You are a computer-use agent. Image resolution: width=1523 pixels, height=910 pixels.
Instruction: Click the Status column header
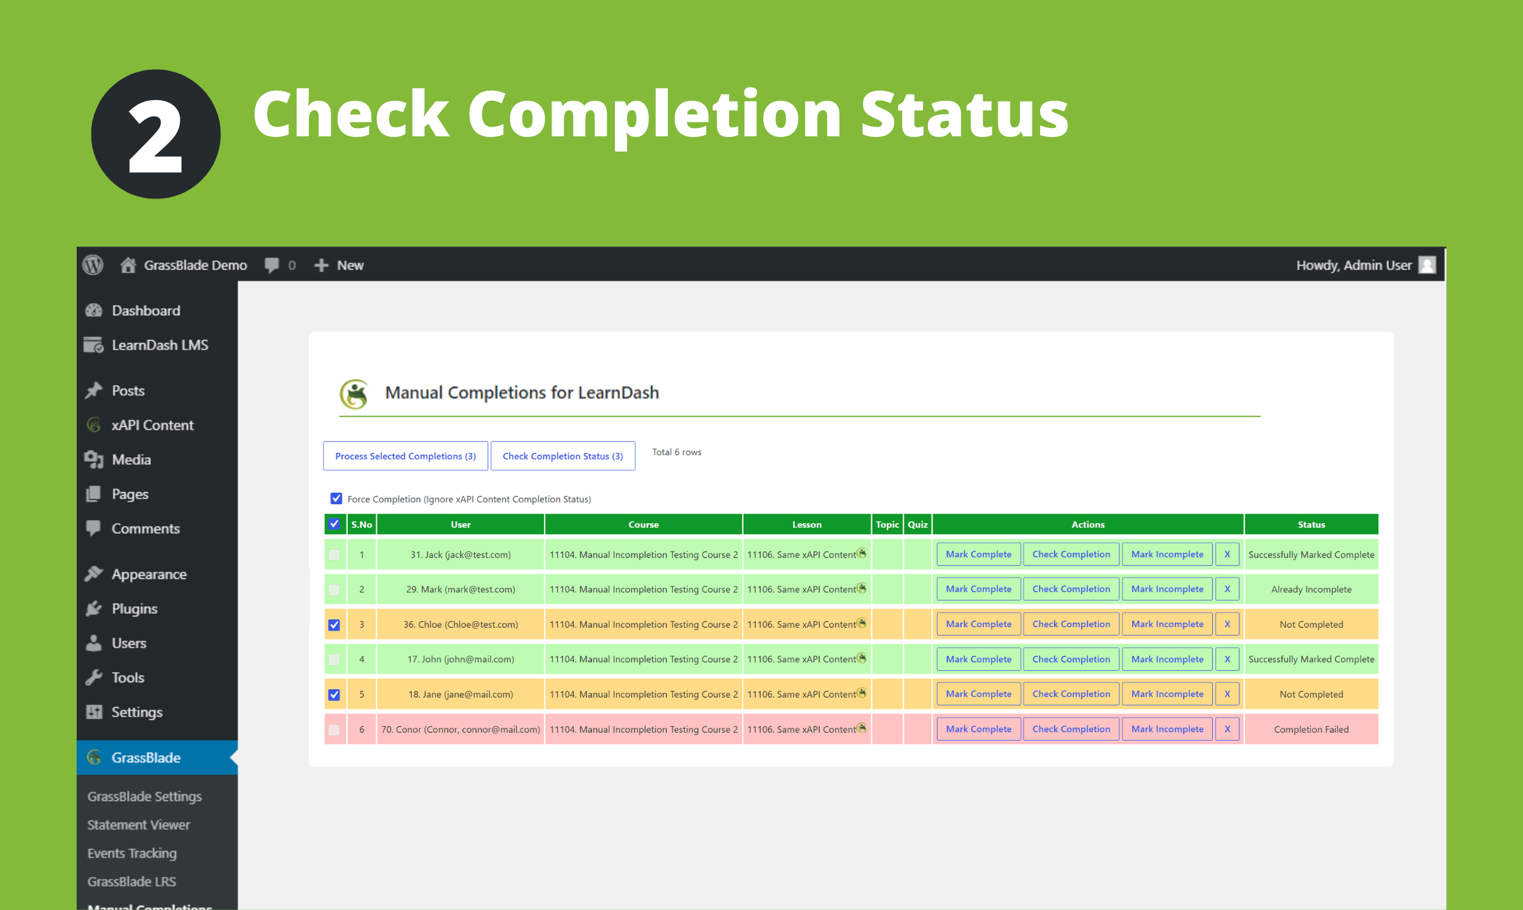(x=1311, y=524)
